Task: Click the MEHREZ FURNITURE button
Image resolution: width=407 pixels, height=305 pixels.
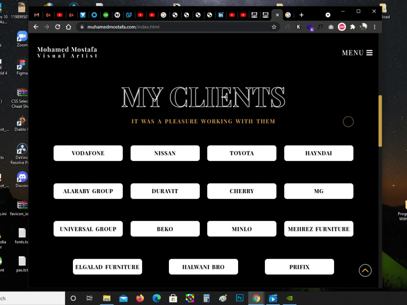Action: point(319,229)
